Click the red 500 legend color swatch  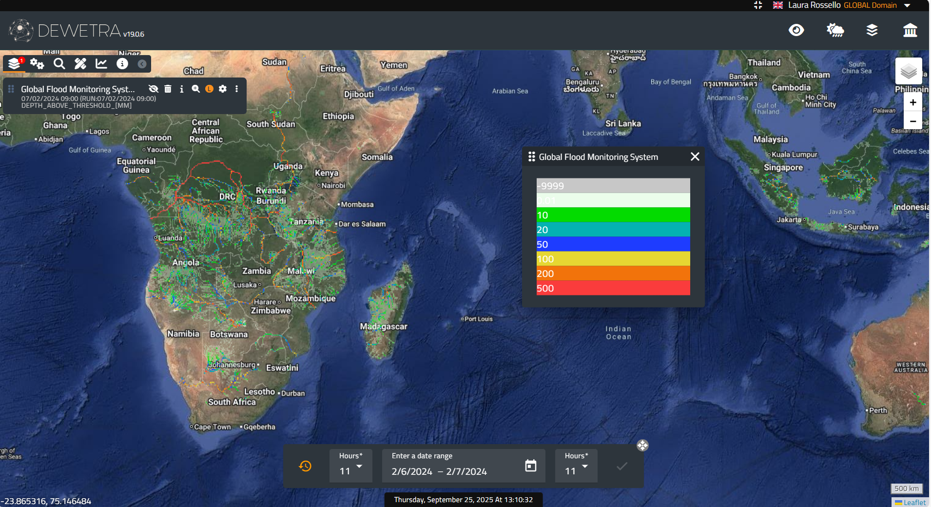point(613,288)
